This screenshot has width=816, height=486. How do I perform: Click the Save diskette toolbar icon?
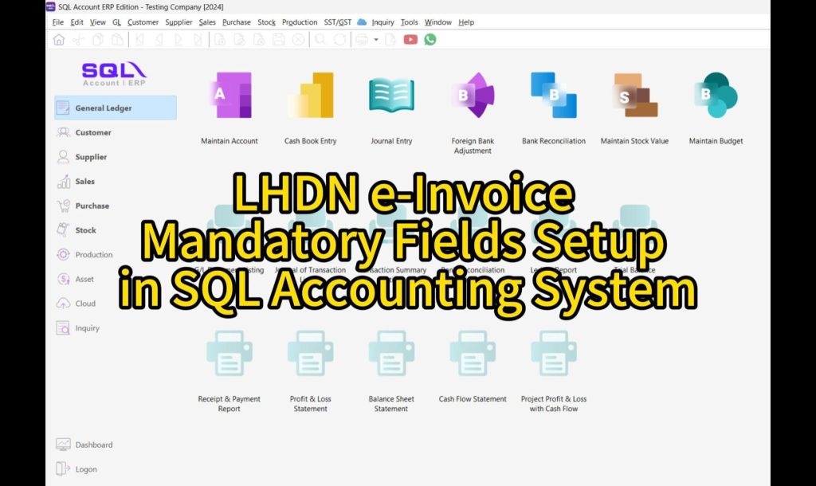point(279,40)
